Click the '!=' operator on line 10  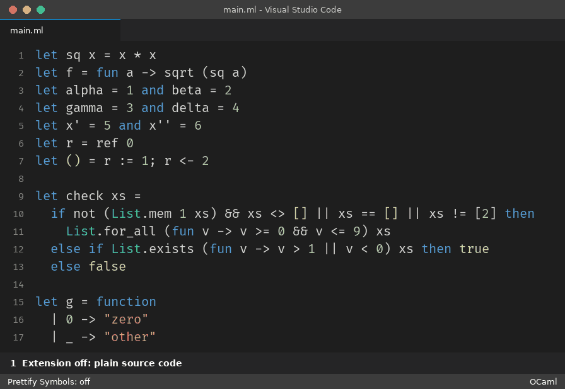click(459, 213)
